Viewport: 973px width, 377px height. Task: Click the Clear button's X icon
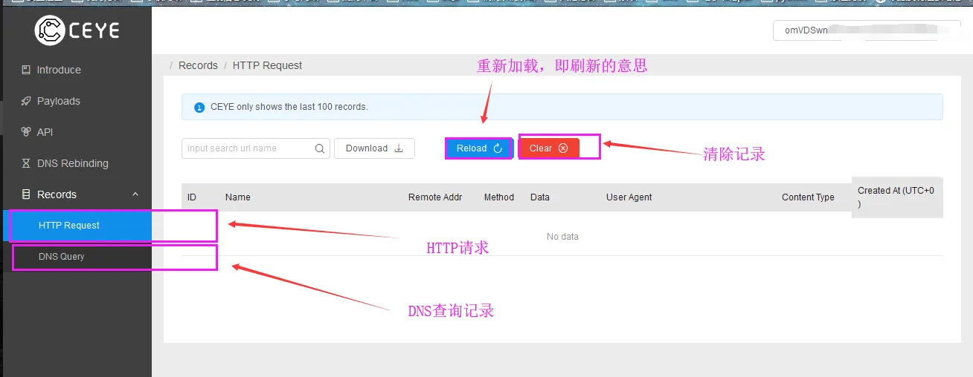coord(563,148)
